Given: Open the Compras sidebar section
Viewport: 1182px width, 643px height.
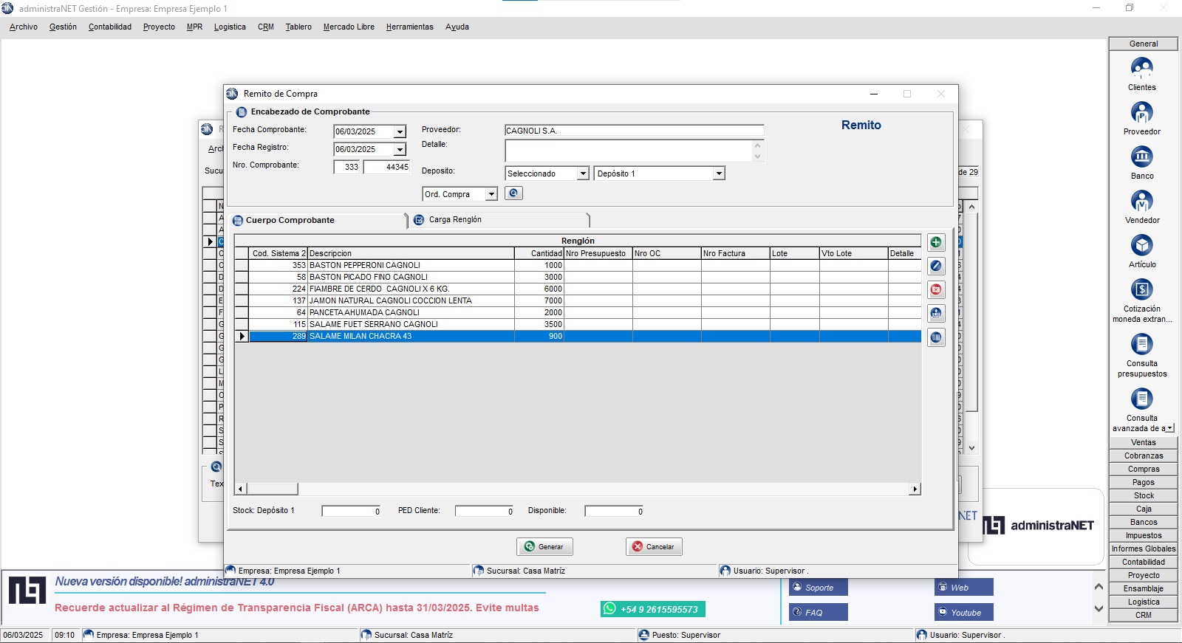Looking at the screenshot, I should tap(1144, 469).
